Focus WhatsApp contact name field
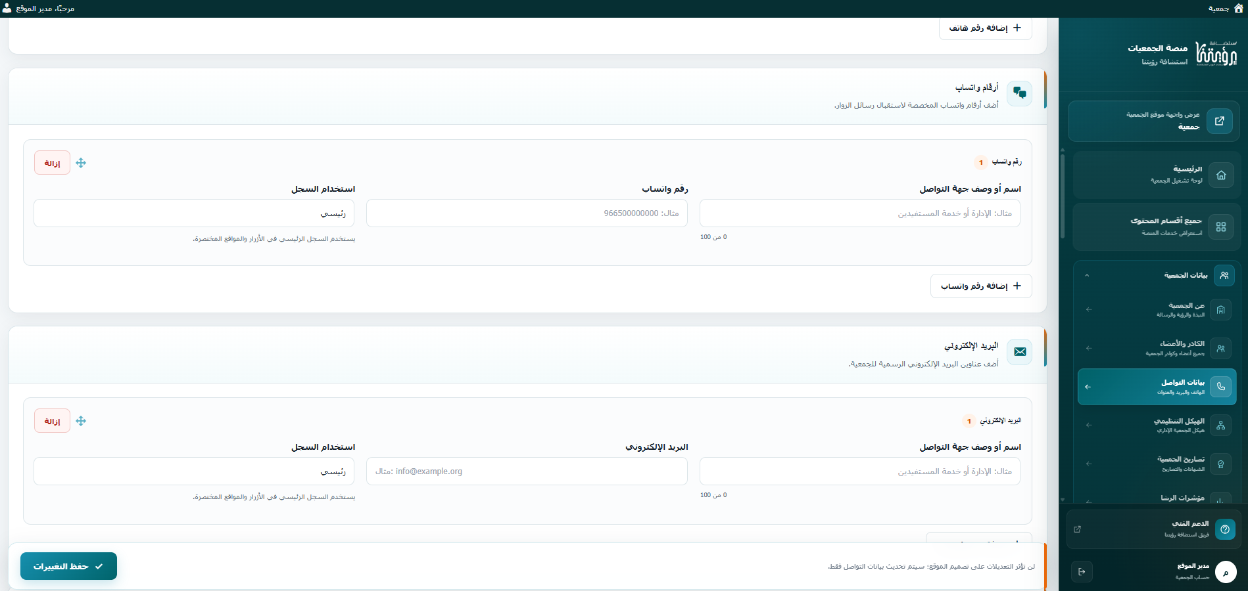1248x591 pixels. click(860, 213)
